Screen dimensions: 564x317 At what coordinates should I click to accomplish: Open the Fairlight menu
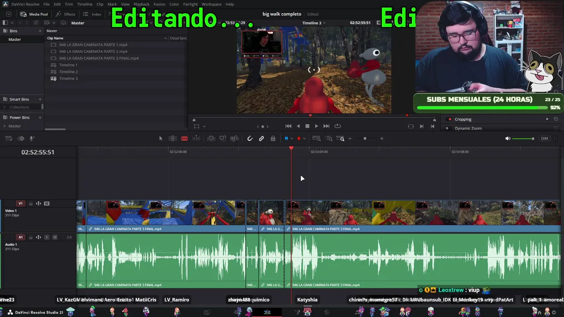190,4
